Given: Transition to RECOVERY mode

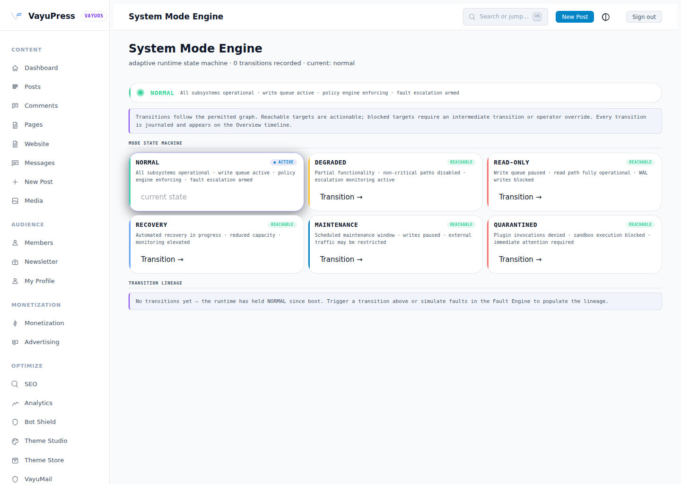Looking at the screenshot, I should point(162,259).
